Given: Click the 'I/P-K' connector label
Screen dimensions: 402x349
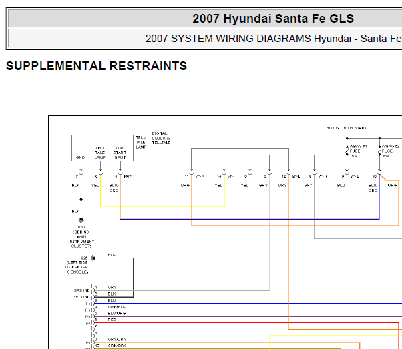Looking at the screenshot, I should [x=200, y=176].
